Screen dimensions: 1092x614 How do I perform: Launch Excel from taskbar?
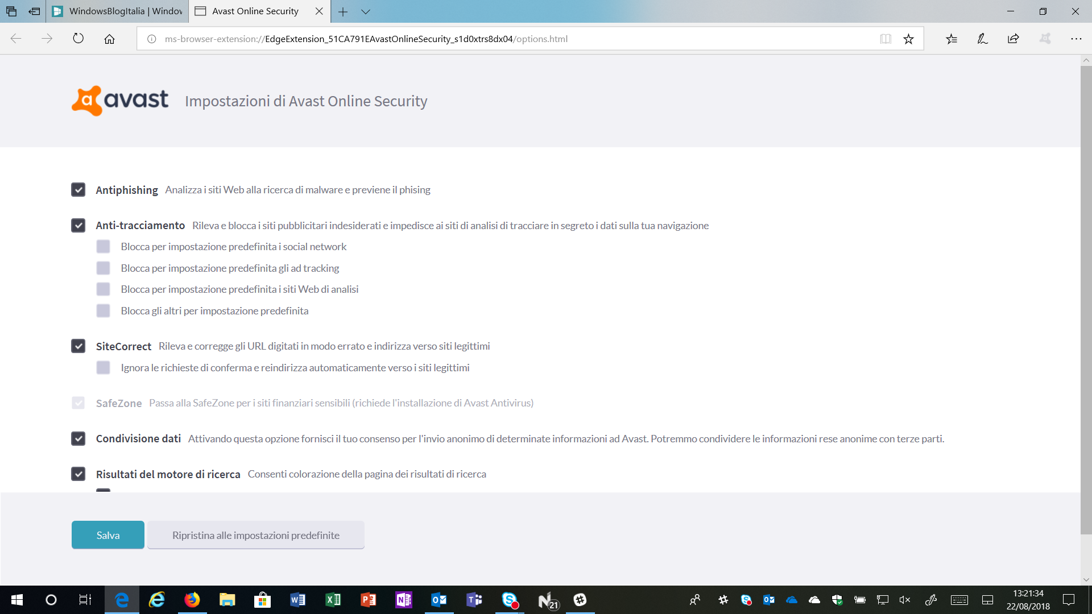333,600
